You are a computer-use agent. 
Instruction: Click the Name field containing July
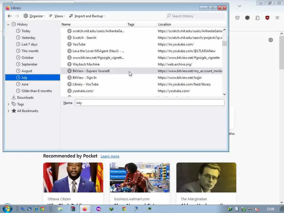tap(149, 103)
